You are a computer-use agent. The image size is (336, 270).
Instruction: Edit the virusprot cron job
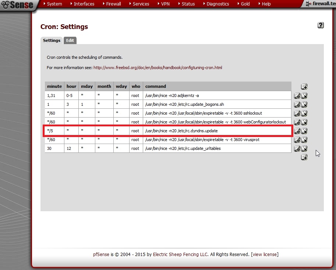tap(297, 140)
